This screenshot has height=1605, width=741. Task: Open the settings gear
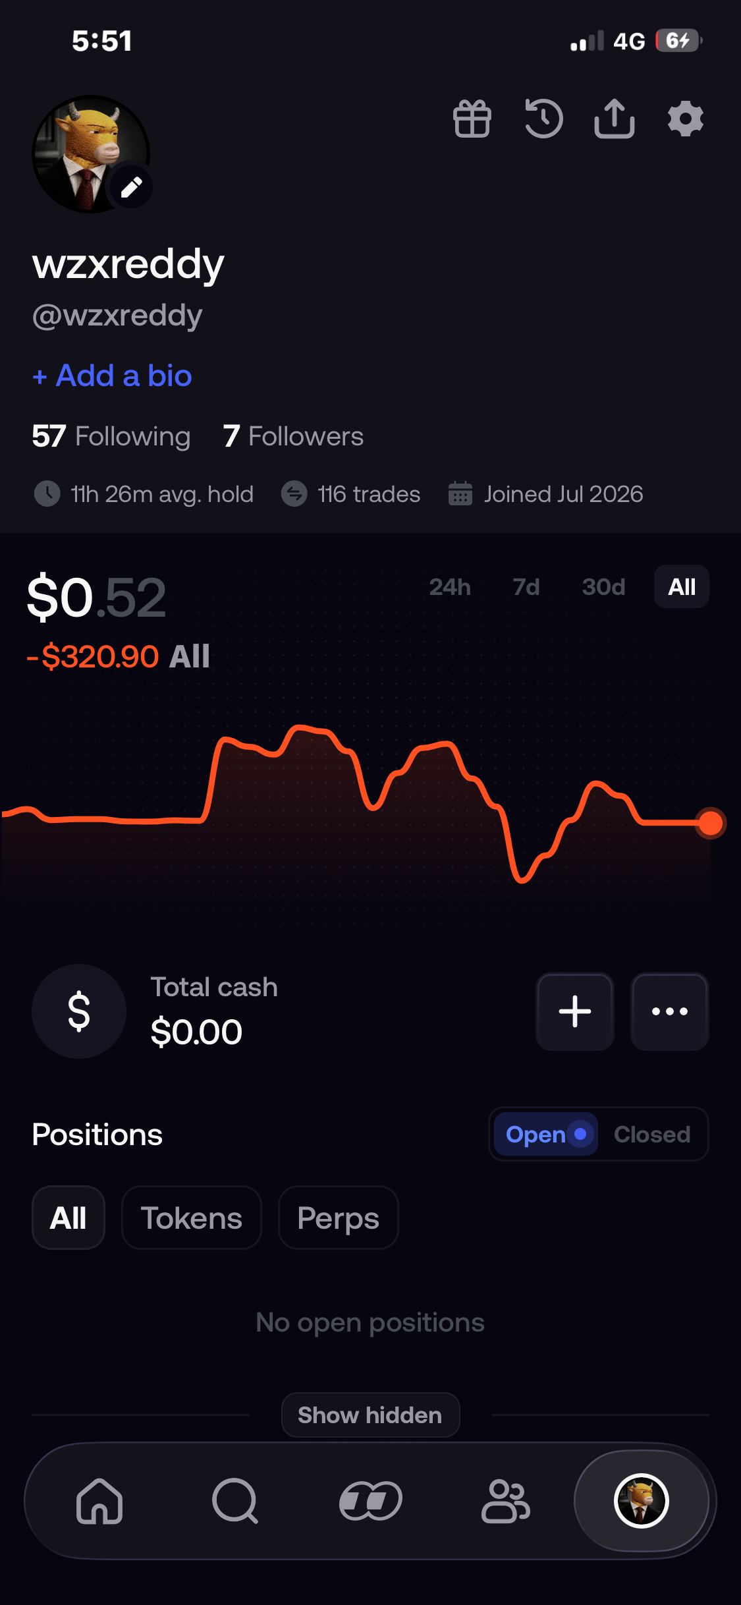click(686, 119)
